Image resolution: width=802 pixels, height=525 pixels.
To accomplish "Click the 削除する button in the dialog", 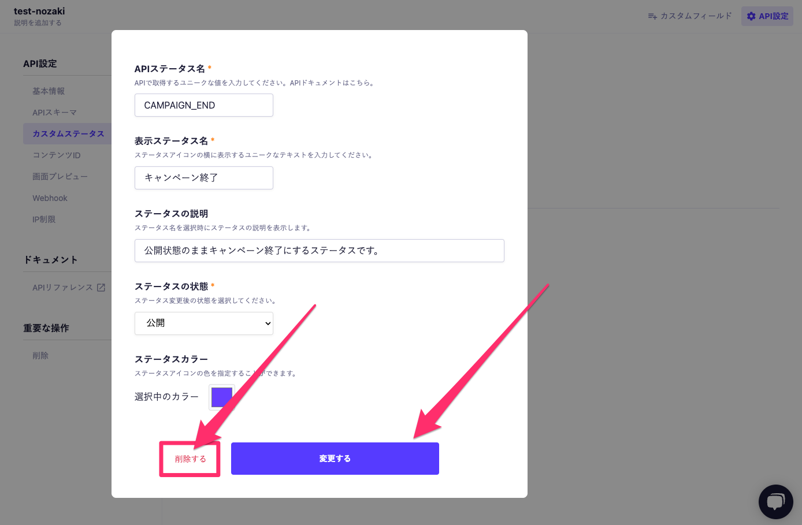I will 190,459.
